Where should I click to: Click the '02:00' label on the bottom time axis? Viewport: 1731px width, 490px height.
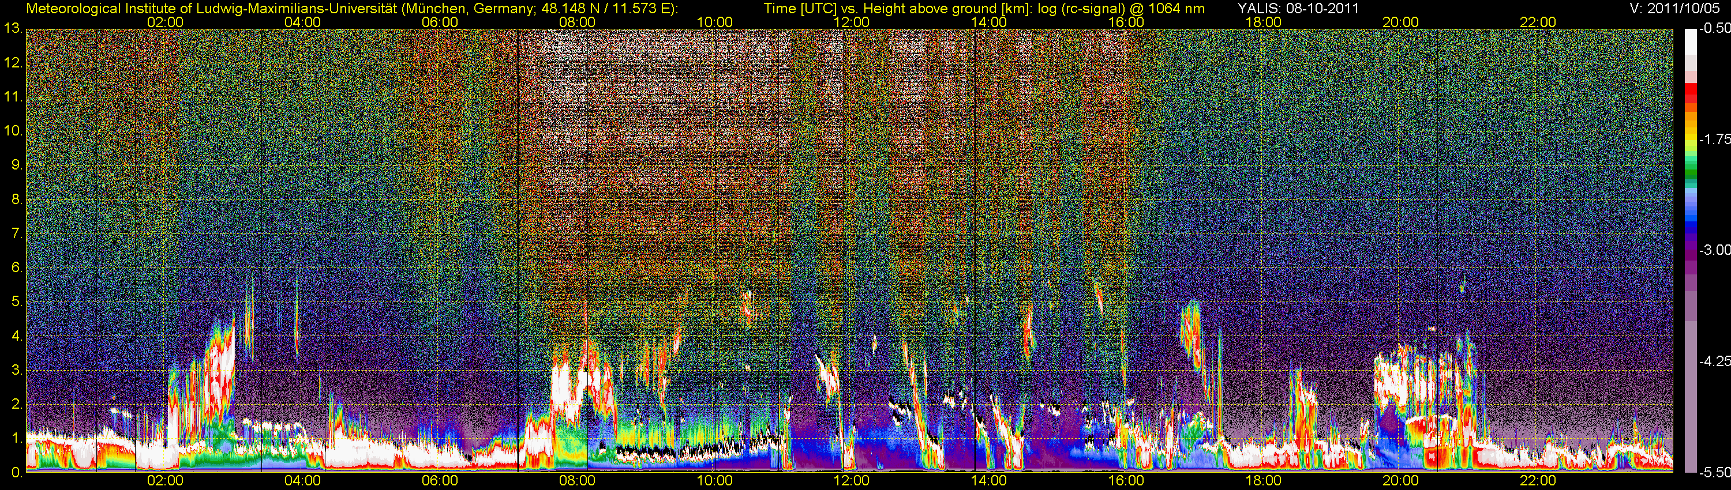(165, 481)
